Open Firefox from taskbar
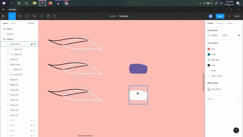The width and height of the screenshot is (243, 137). click(x=50, y=3)
